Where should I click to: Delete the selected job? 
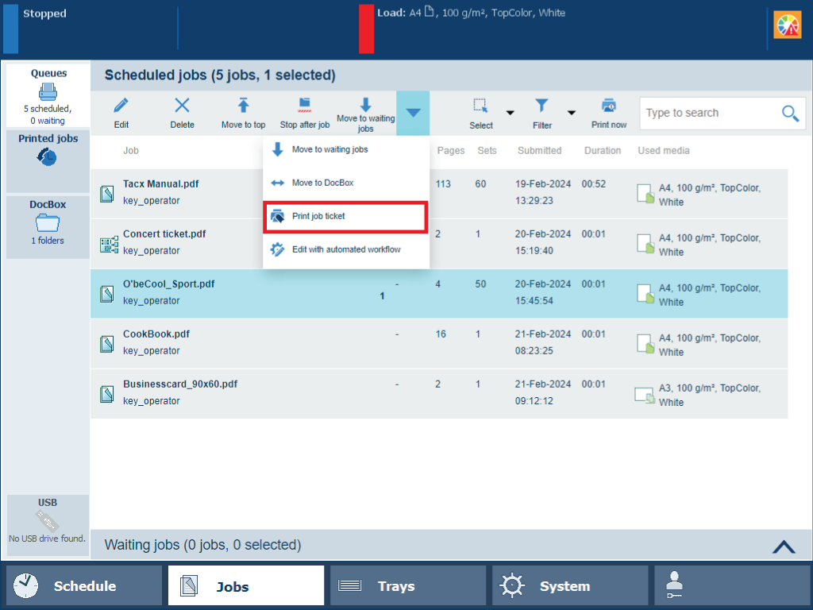click(x=182, y=106)
